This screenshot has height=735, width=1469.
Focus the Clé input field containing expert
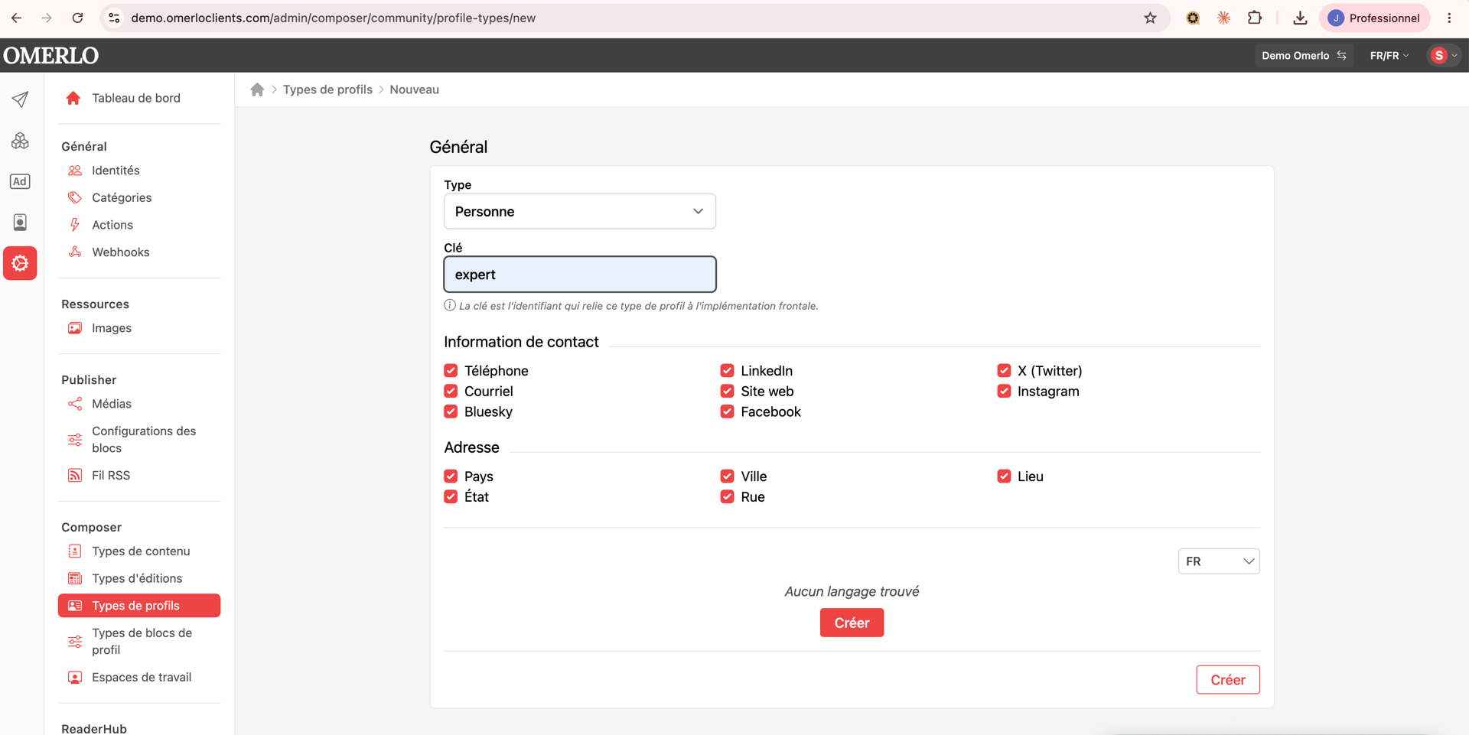(580, 275)
